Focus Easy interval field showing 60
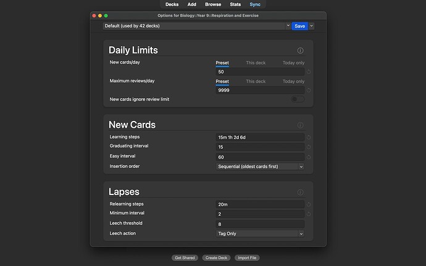Image resolution: width=426 pixels, height=266 pixels. (x=260, y=157)
